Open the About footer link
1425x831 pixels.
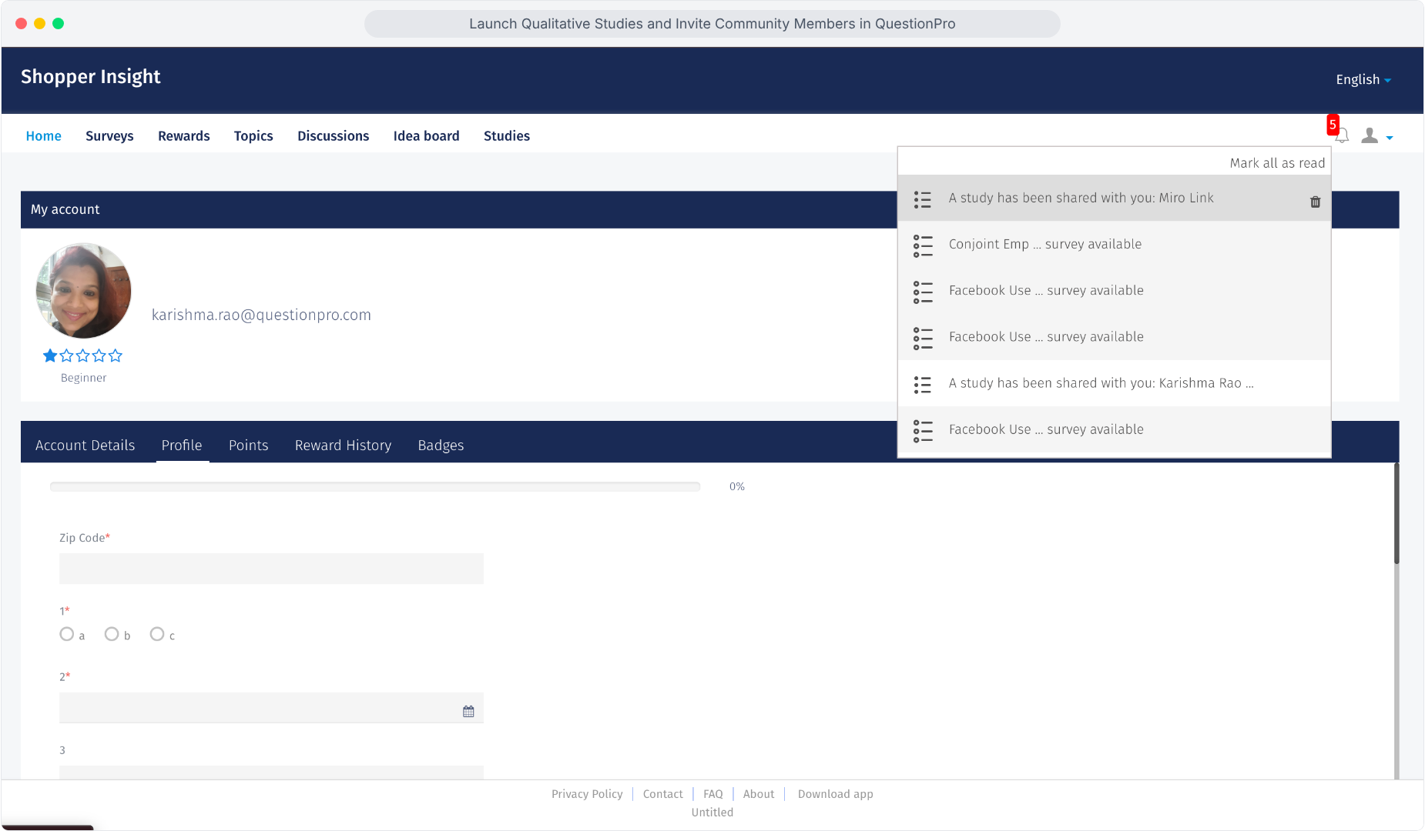pyautogui.click(x=759, y=794)
